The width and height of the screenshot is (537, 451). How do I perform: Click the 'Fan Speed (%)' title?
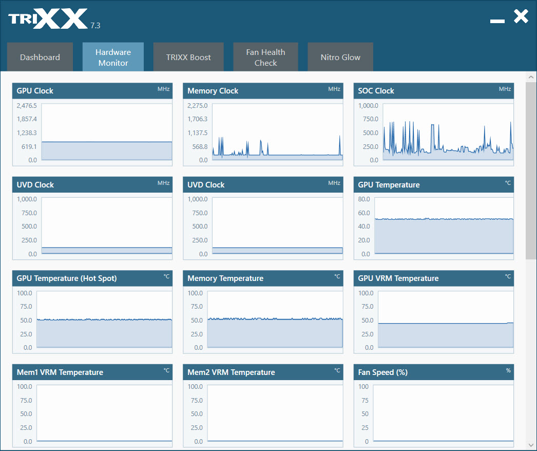383,372
